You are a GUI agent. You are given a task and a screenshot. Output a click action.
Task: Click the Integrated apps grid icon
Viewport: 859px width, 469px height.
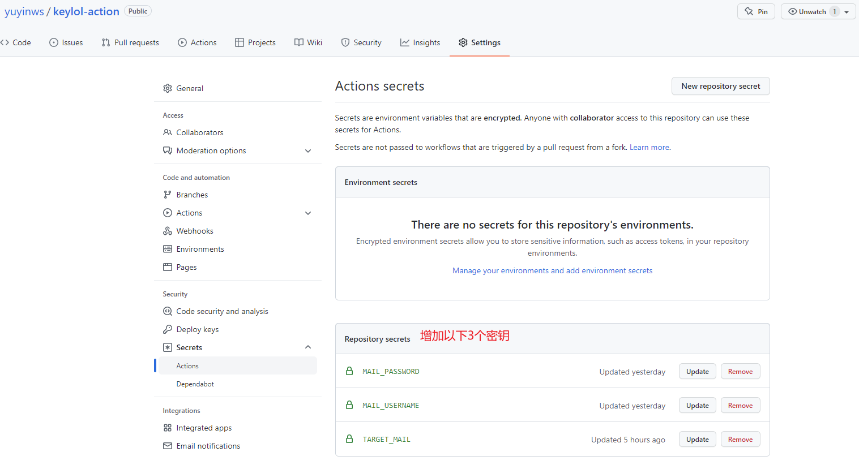point(168,428)
